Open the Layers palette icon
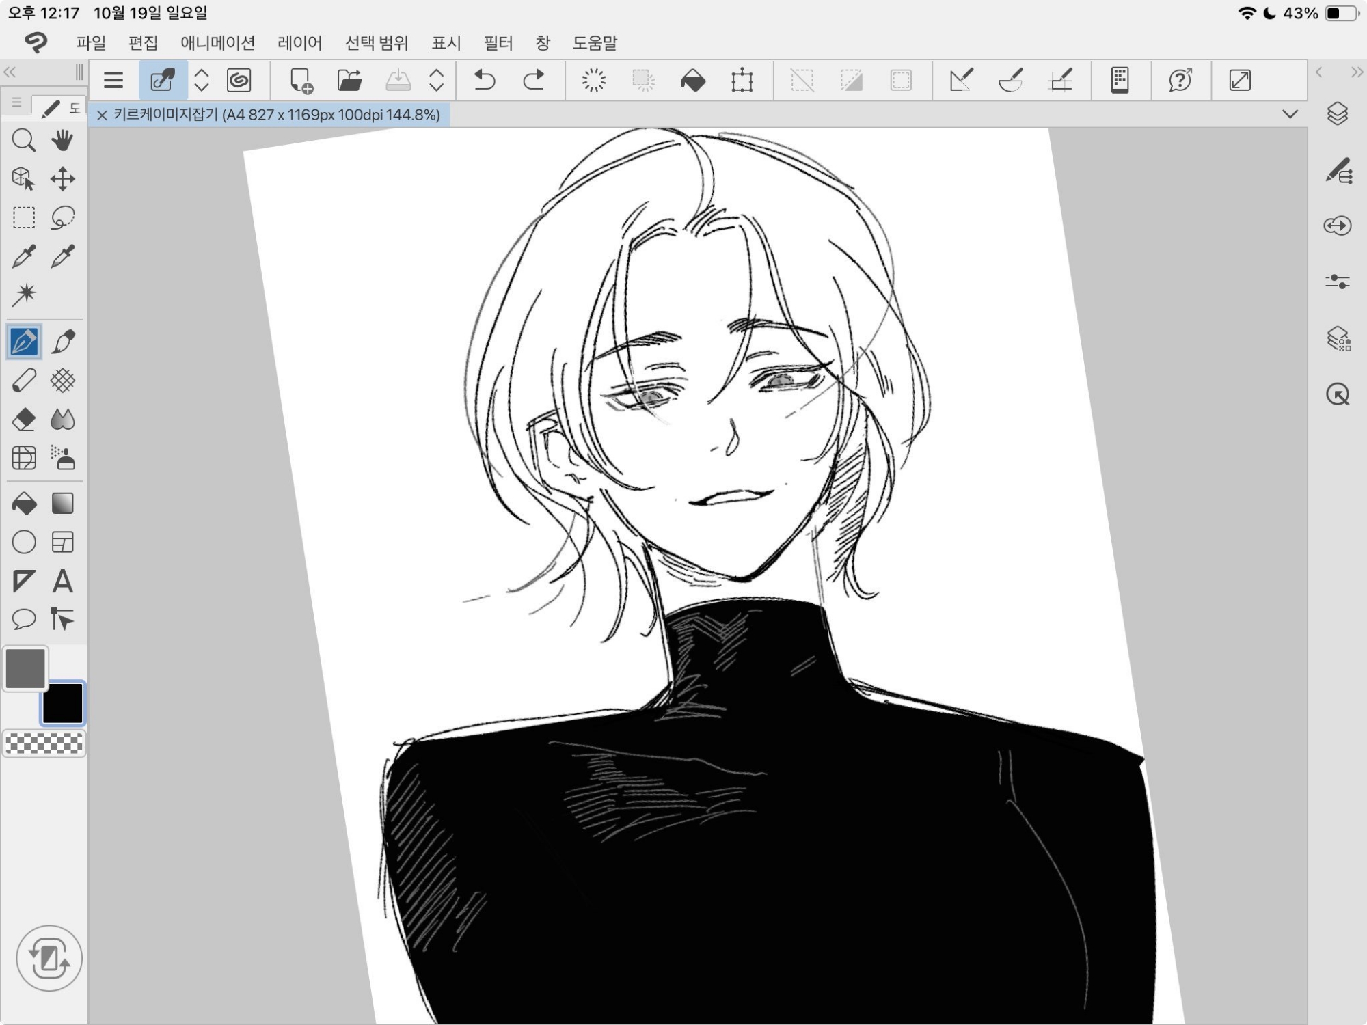 tap(1338, 113)
